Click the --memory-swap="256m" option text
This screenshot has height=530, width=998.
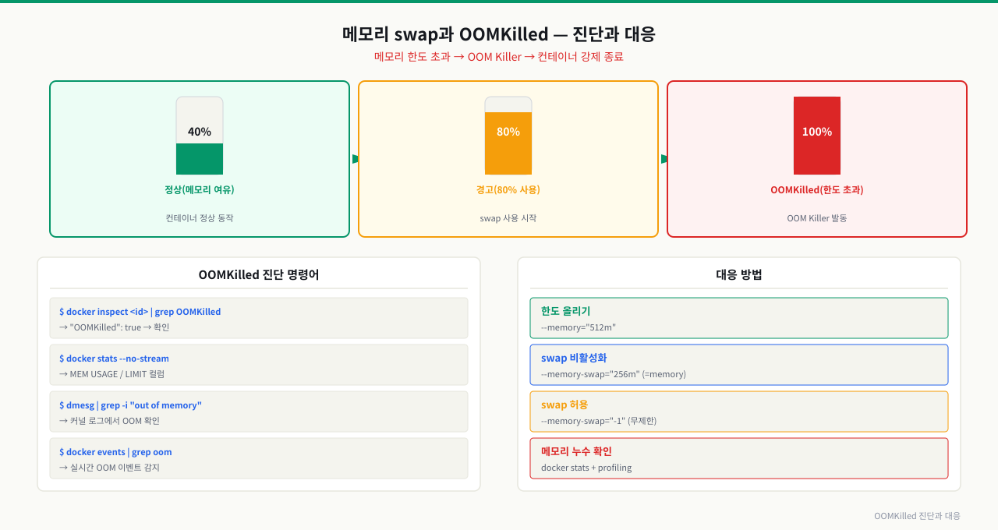[614, 374]
